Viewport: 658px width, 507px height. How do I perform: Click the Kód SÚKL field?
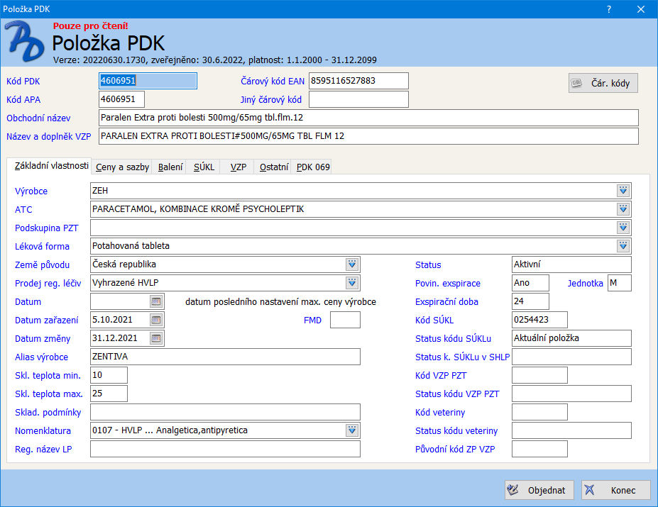point(539,320)
